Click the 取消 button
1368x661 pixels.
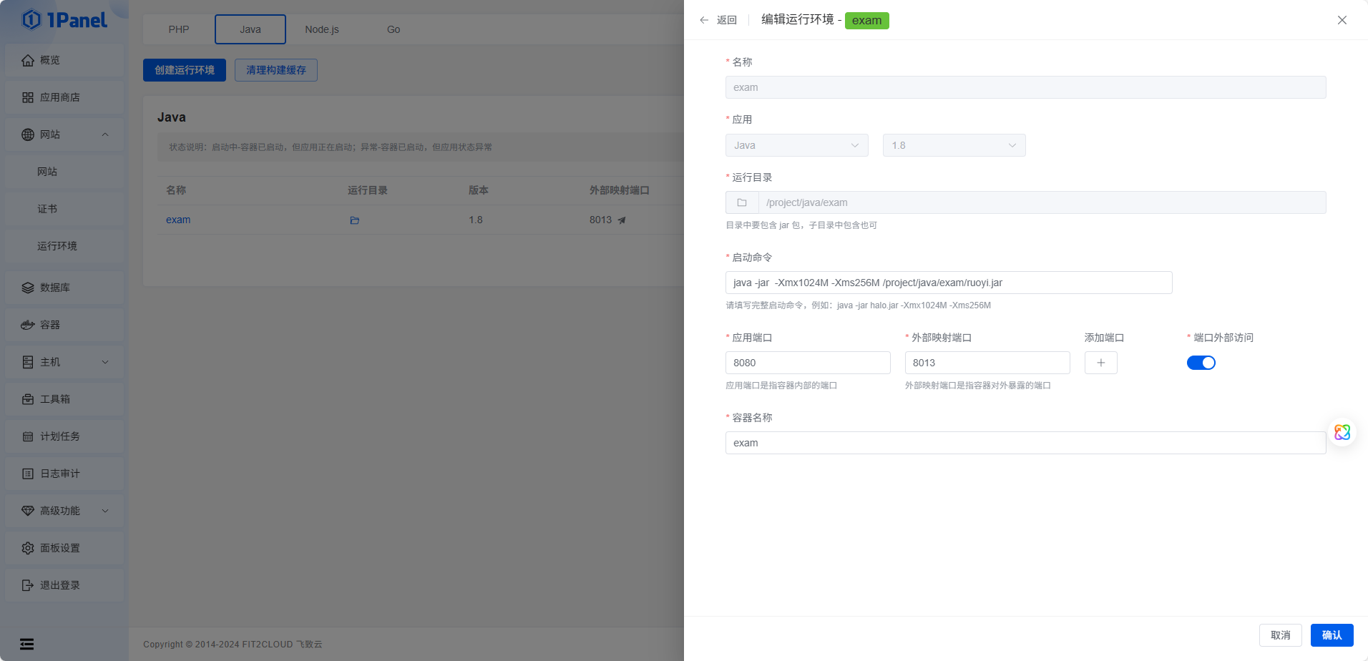(x=1280, y=635)
